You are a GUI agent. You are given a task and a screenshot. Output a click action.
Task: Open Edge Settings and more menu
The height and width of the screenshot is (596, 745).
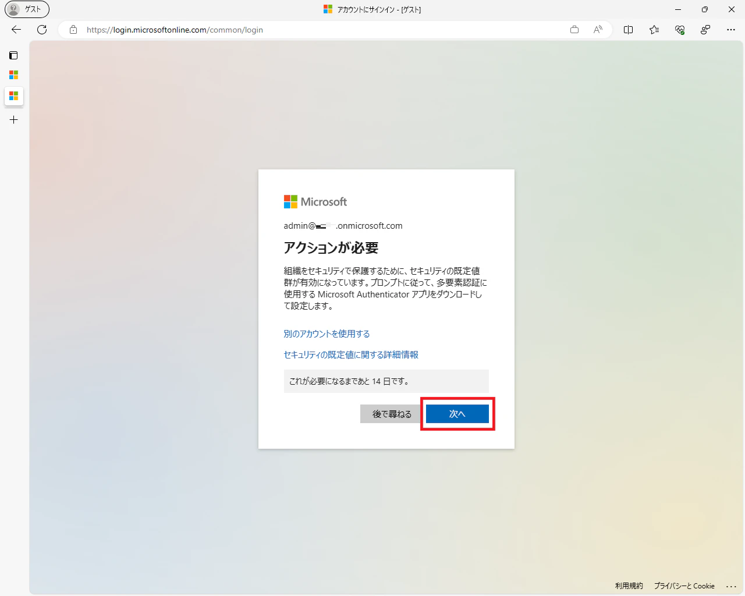(731, 30)
